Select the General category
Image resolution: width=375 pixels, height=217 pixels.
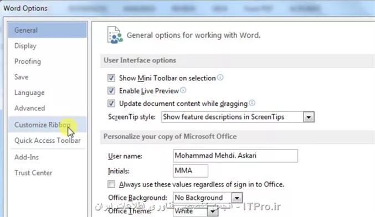tap(47, 30)
